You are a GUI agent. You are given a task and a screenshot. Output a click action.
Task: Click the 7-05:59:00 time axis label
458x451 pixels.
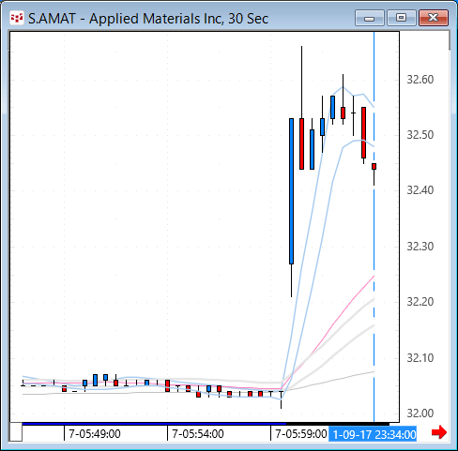(x=301, y=434)
